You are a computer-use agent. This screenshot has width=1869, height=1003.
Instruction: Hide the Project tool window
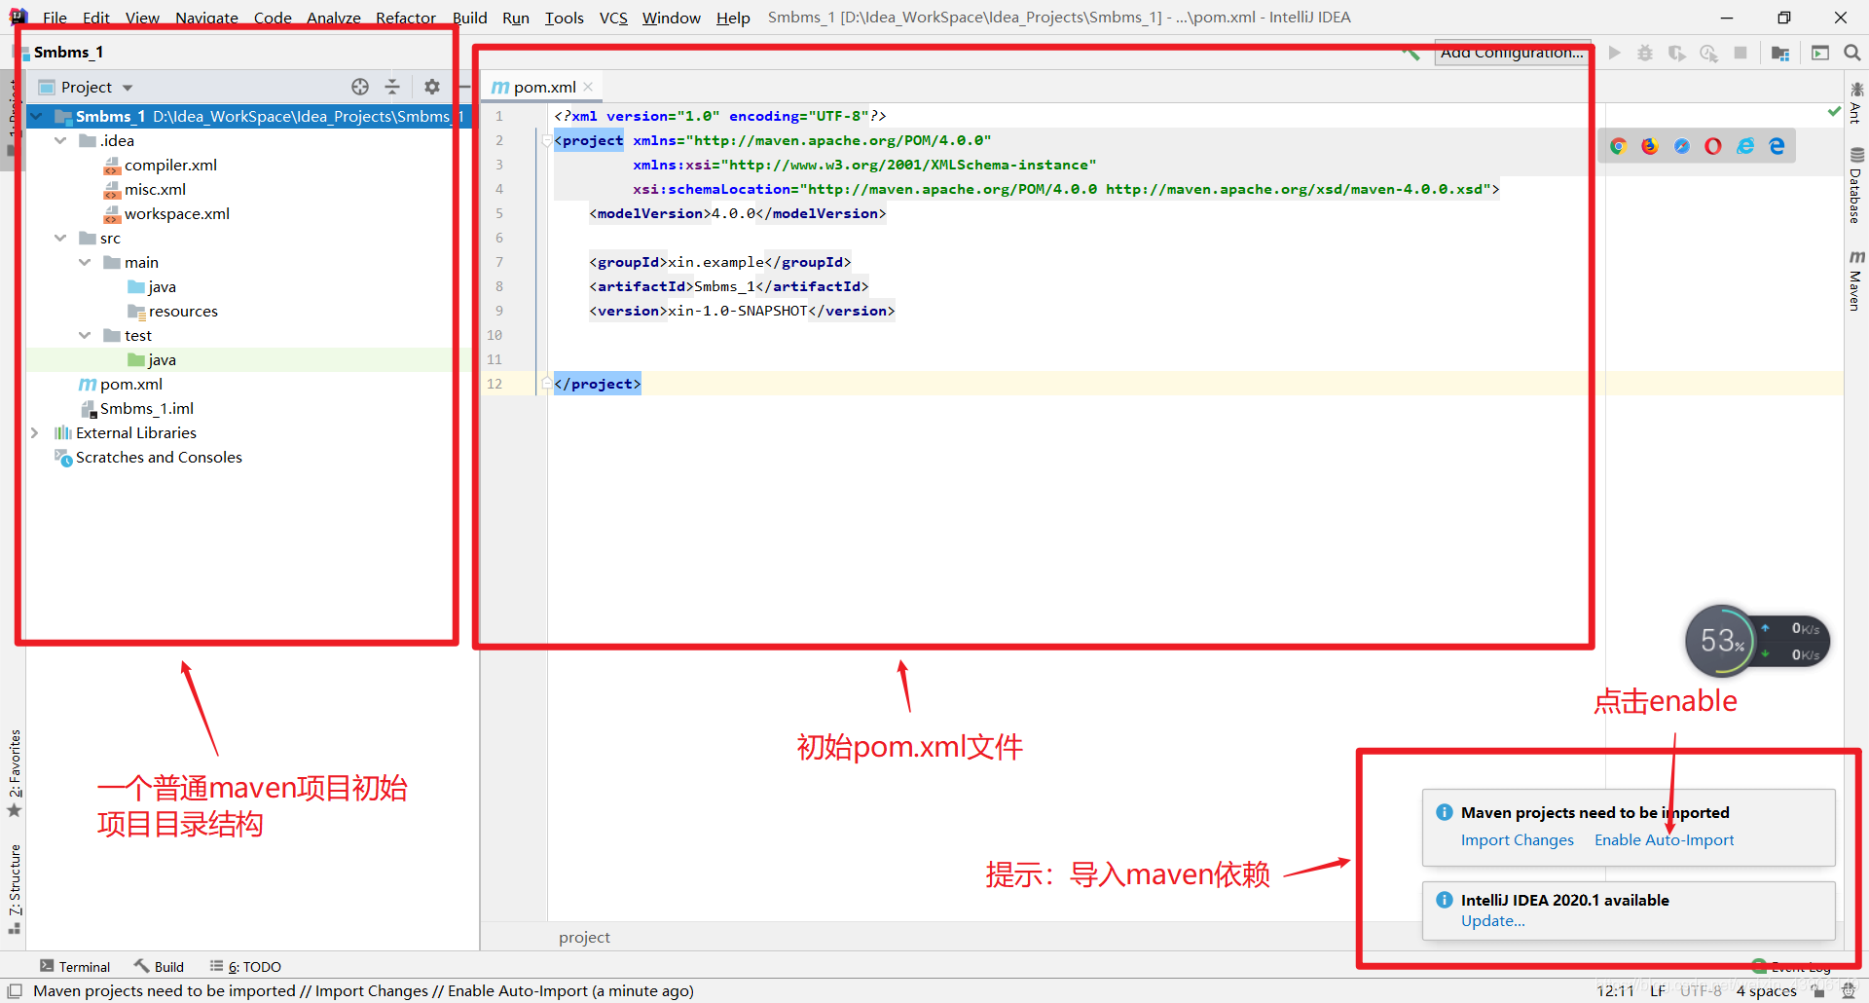(465, 87)
